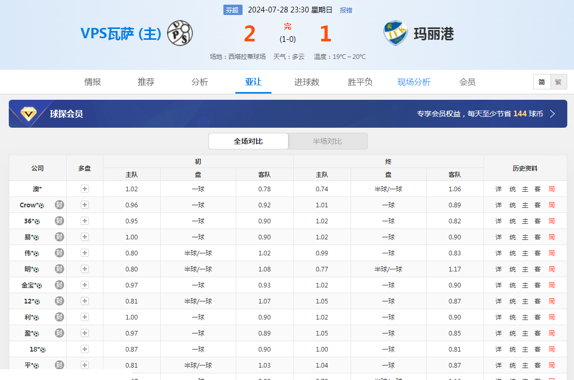Screen dimensions: 574x380
Task: Switch to 全场对比 view
Action: tap(248, 141)
